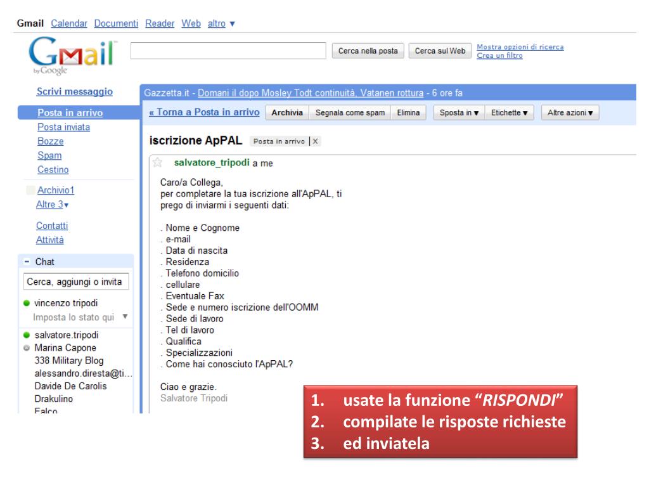Collapse the Chat panel minus icon
The image size is (649, 487).
(27, 262)
